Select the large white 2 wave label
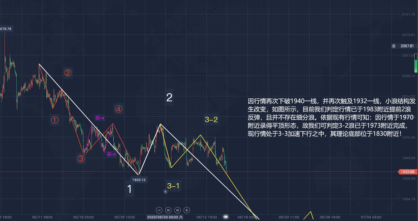 [x=169, y=98]
